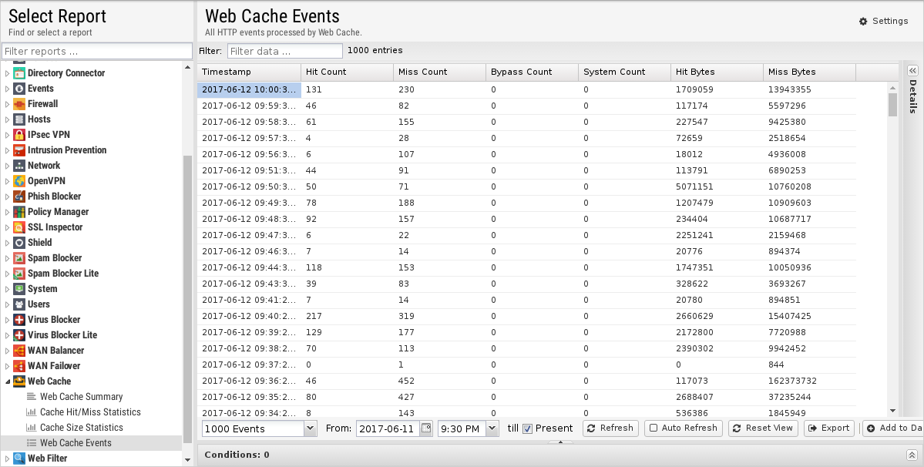Image resolution: width=924 pixels, height=467 pixels.
Task: Open the calendar date picker icon
Action: tap(426, 428)
